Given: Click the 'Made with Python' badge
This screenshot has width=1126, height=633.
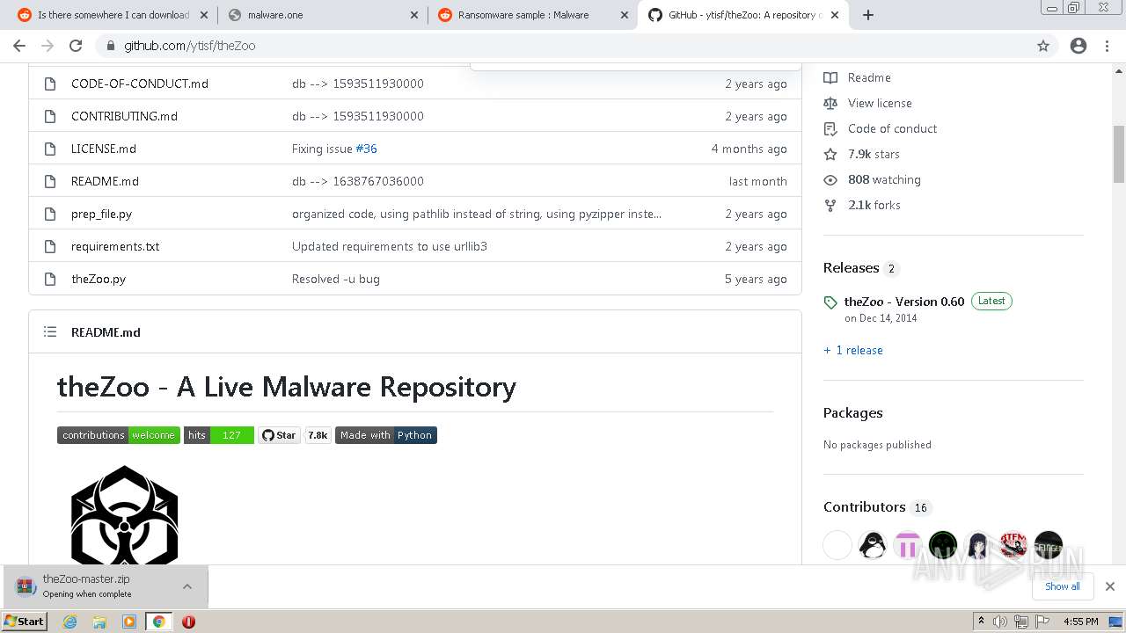Looking at the screenshot, I should 386,435.
